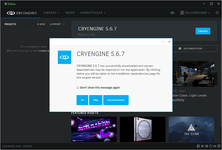Open launcher settings with the gear icon

pyautogui.click(x=217, y=13)
